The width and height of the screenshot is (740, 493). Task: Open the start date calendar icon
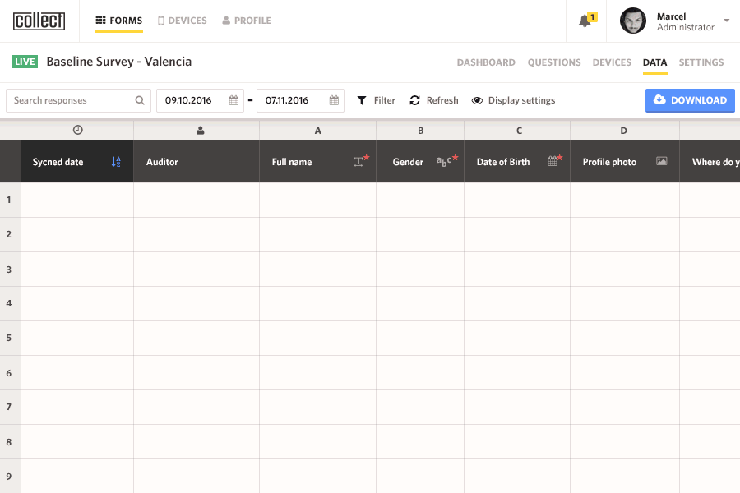[x=234, y=100]
